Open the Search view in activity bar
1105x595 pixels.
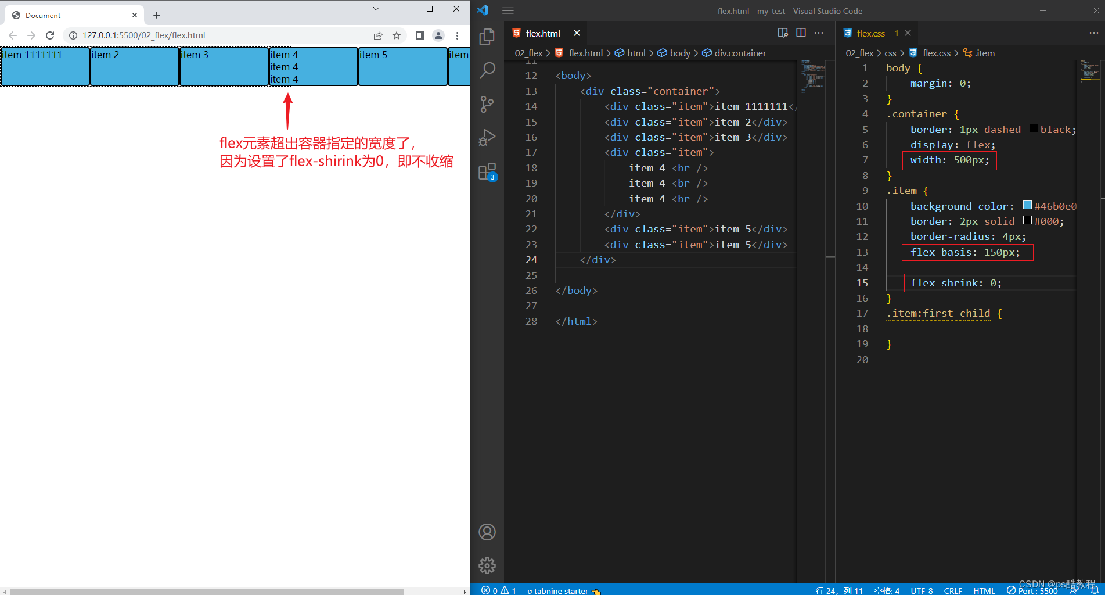click(x=487, y=71)
